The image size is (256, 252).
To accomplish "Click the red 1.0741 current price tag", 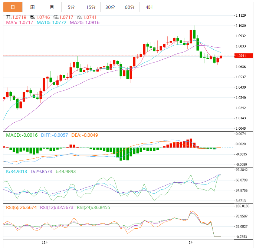I will pyautogui.click(x=244, y=56).
